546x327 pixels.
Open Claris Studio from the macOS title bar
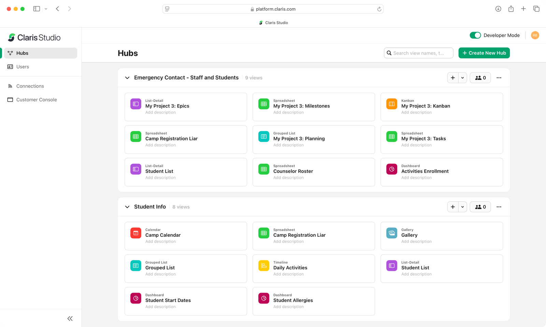[273, 22]
